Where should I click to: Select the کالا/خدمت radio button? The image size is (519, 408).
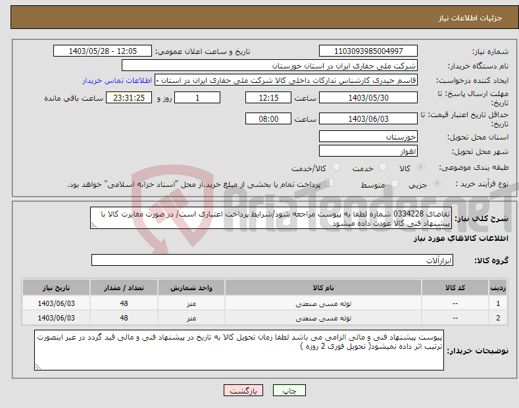pyautogui.click(x=336, y=167)
